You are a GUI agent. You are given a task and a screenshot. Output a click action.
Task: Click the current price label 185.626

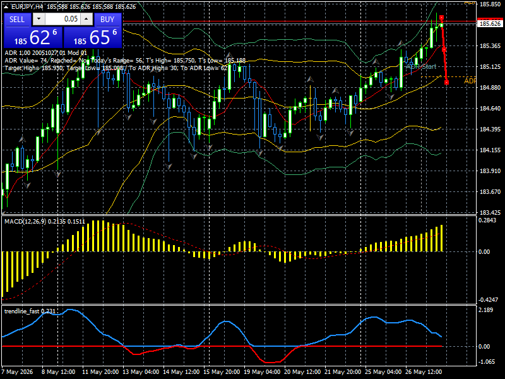490,23
